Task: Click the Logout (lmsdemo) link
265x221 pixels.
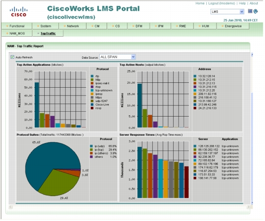Action: point(221,3)
